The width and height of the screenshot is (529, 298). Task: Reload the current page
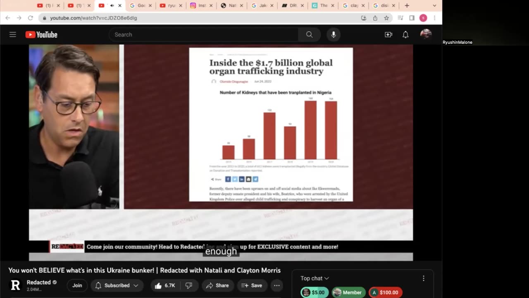pos(30,18)
